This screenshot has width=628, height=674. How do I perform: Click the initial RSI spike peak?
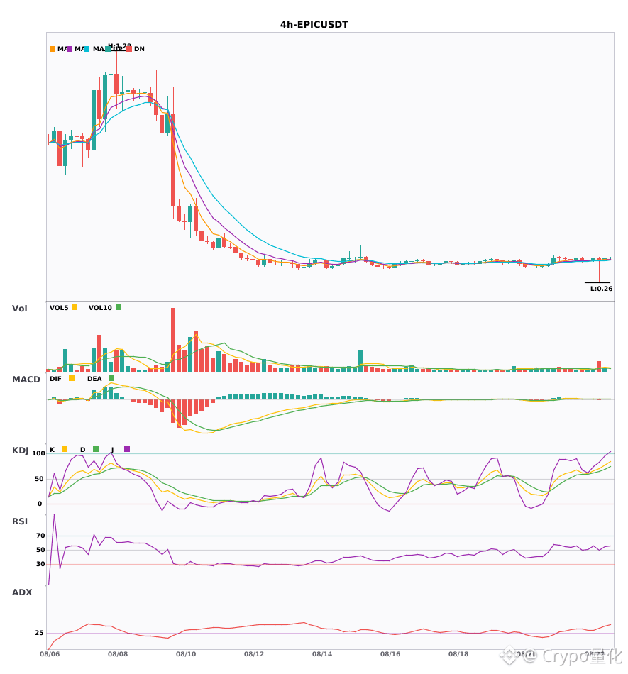[54, 515]
